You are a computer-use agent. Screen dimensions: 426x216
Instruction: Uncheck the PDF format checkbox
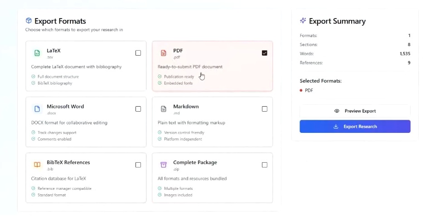[x=265, y=53]
